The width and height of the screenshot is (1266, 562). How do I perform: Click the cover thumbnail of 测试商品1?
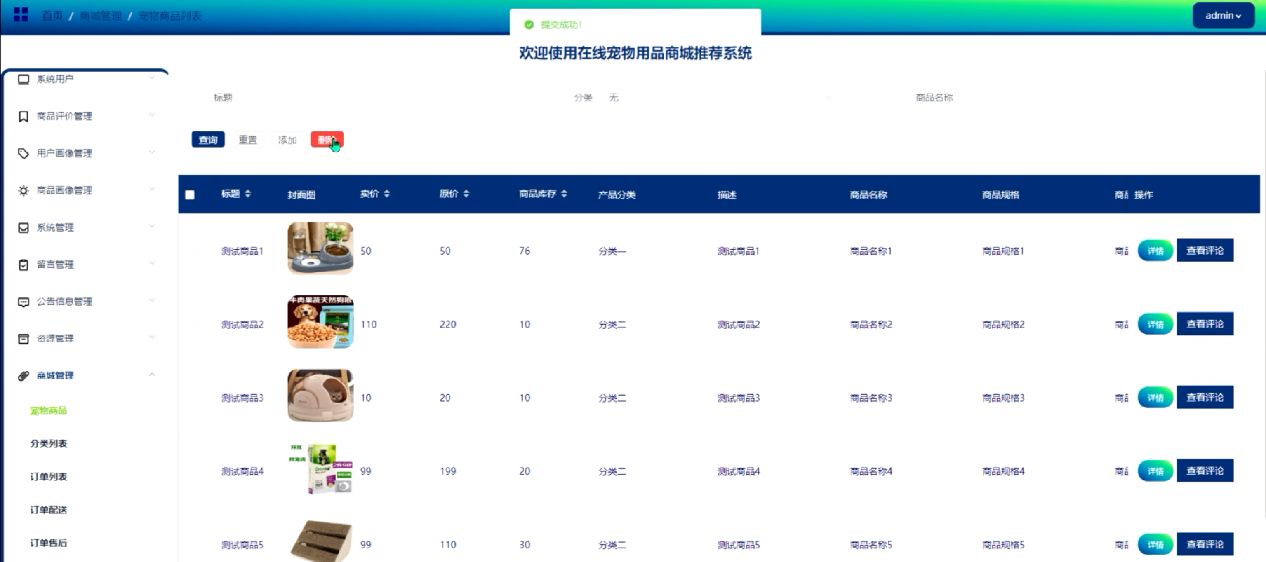[x=320, y=248]
